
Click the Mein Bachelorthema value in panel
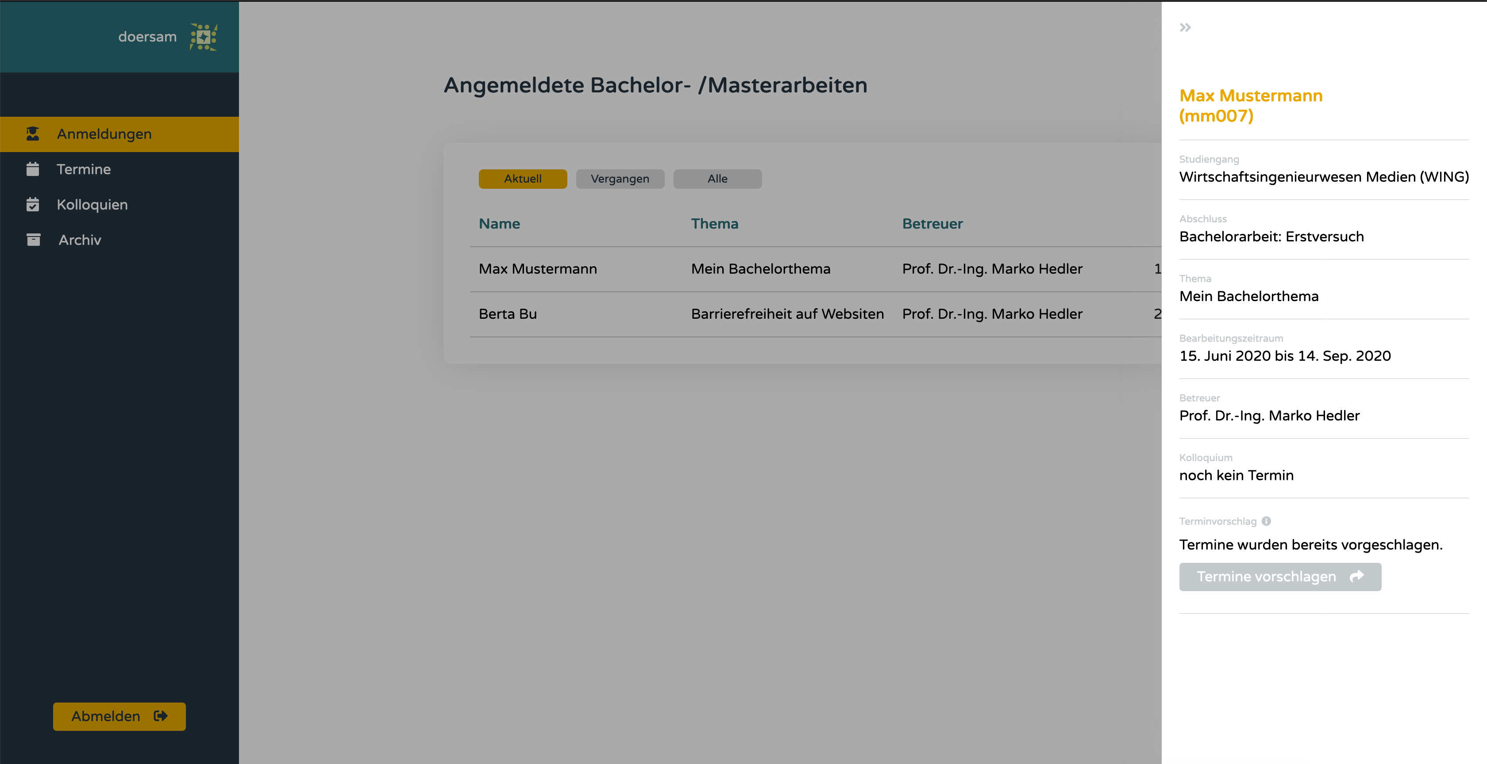pyautogui.click(x=1249, y=296)
